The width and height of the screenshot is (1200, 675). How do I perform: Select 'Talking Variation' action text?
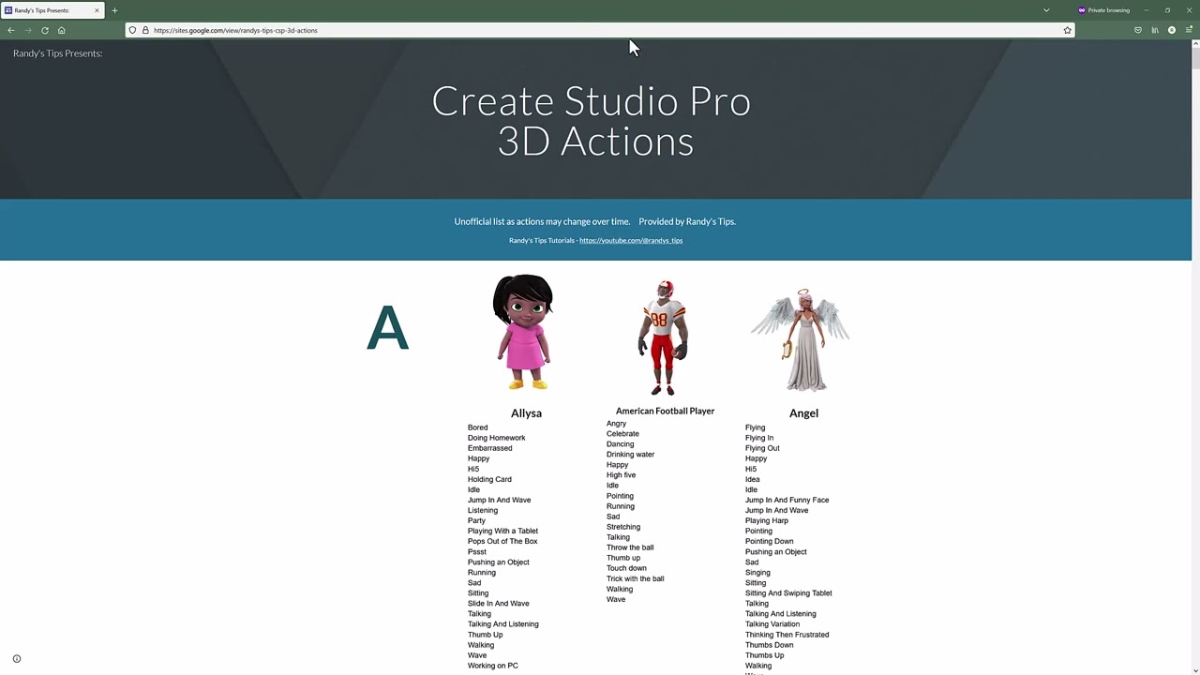tap(772, 624)
